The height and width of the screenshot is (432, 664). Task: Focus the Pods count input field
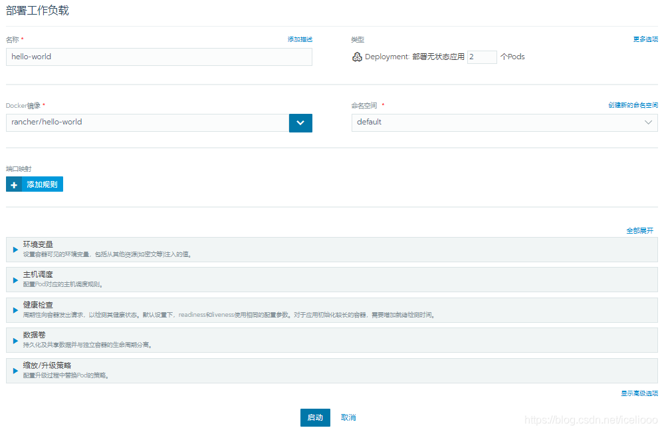click(482, 57)
